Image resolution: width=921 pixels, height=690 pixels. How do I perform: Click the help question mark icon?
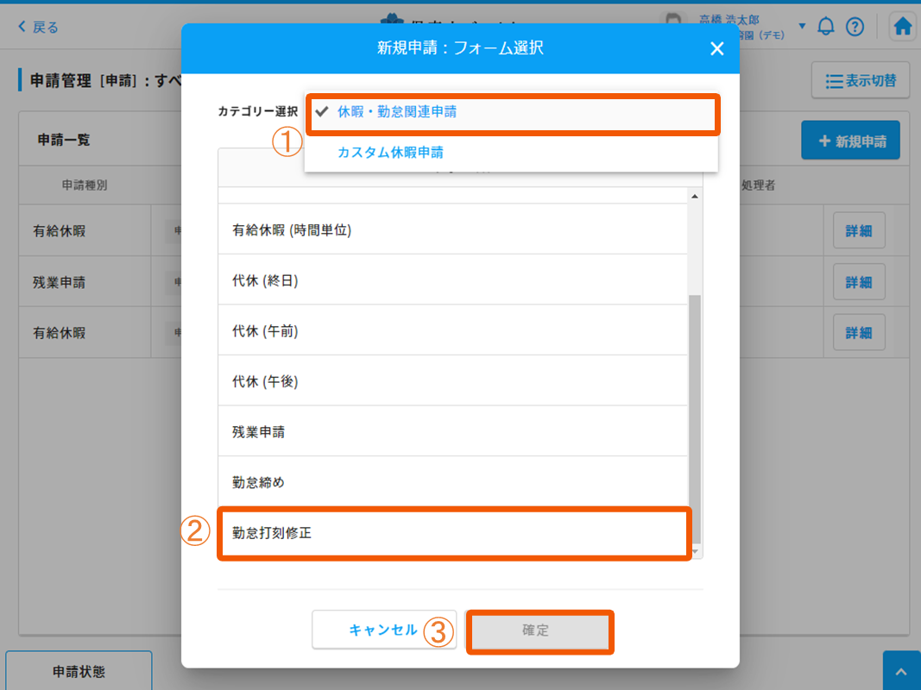coord(855,27)
